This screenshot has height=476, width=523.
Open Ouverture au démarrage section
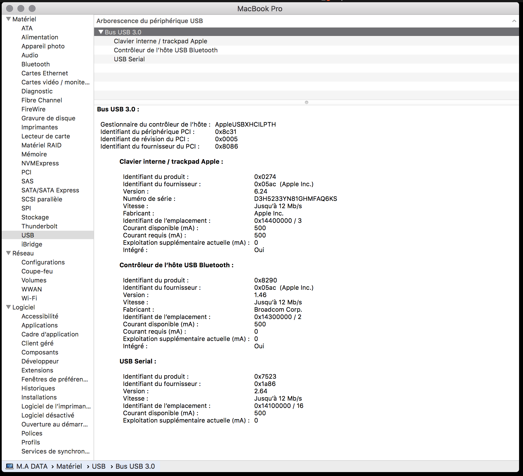pyautogui.click(x=55, y=424)
